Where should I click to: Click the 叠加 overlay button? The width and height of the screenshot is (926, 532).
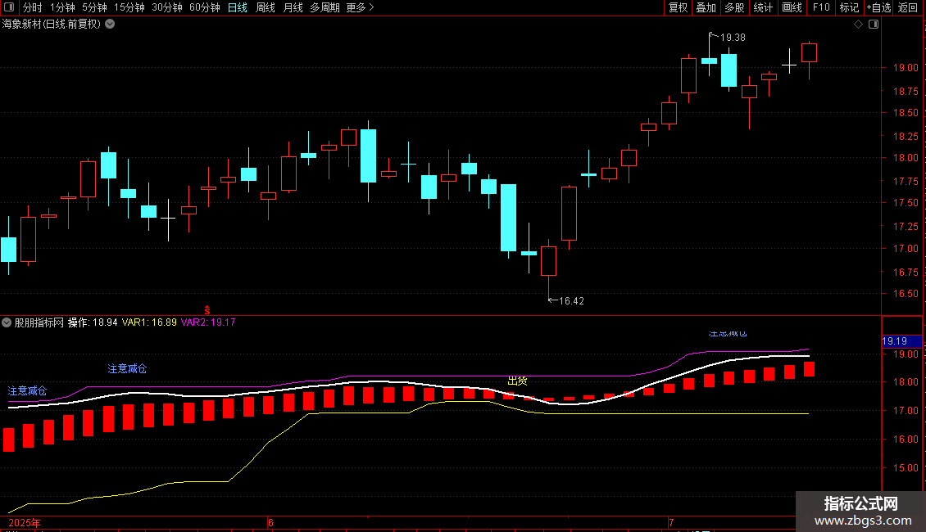tap(706, 7)
